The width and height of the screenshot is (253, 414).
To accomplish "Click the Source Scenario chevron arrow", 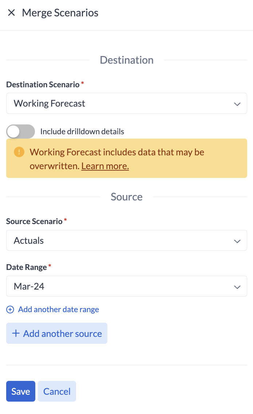I will point(237,241).
